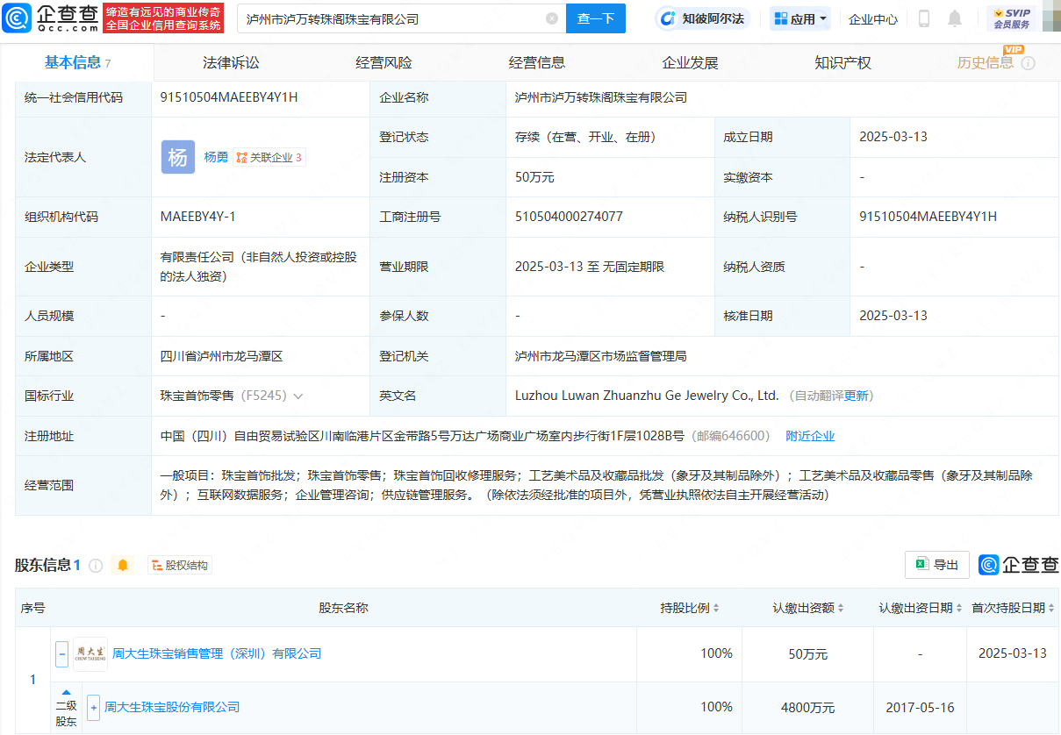Select organization code MAEEBY4Y-1

point(197,217)
